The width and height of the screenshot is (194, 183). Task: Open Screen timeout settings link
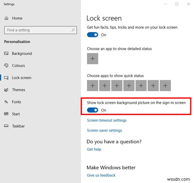[x=107, y=120]
